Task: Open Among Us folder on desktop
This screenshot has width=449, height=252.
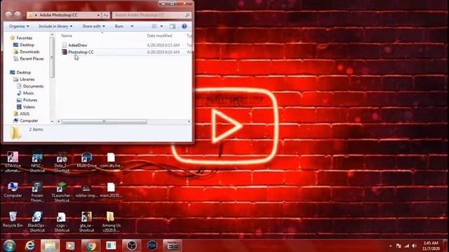Action: pyautogui.click(x=111, y=222)
